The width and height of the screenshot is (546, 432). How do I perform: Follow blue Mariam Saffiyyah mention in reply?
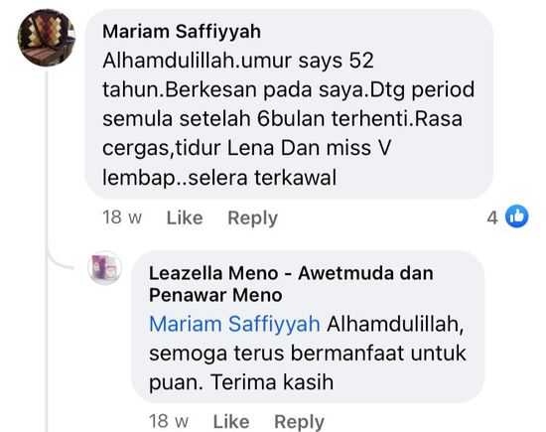coord(234,324)
